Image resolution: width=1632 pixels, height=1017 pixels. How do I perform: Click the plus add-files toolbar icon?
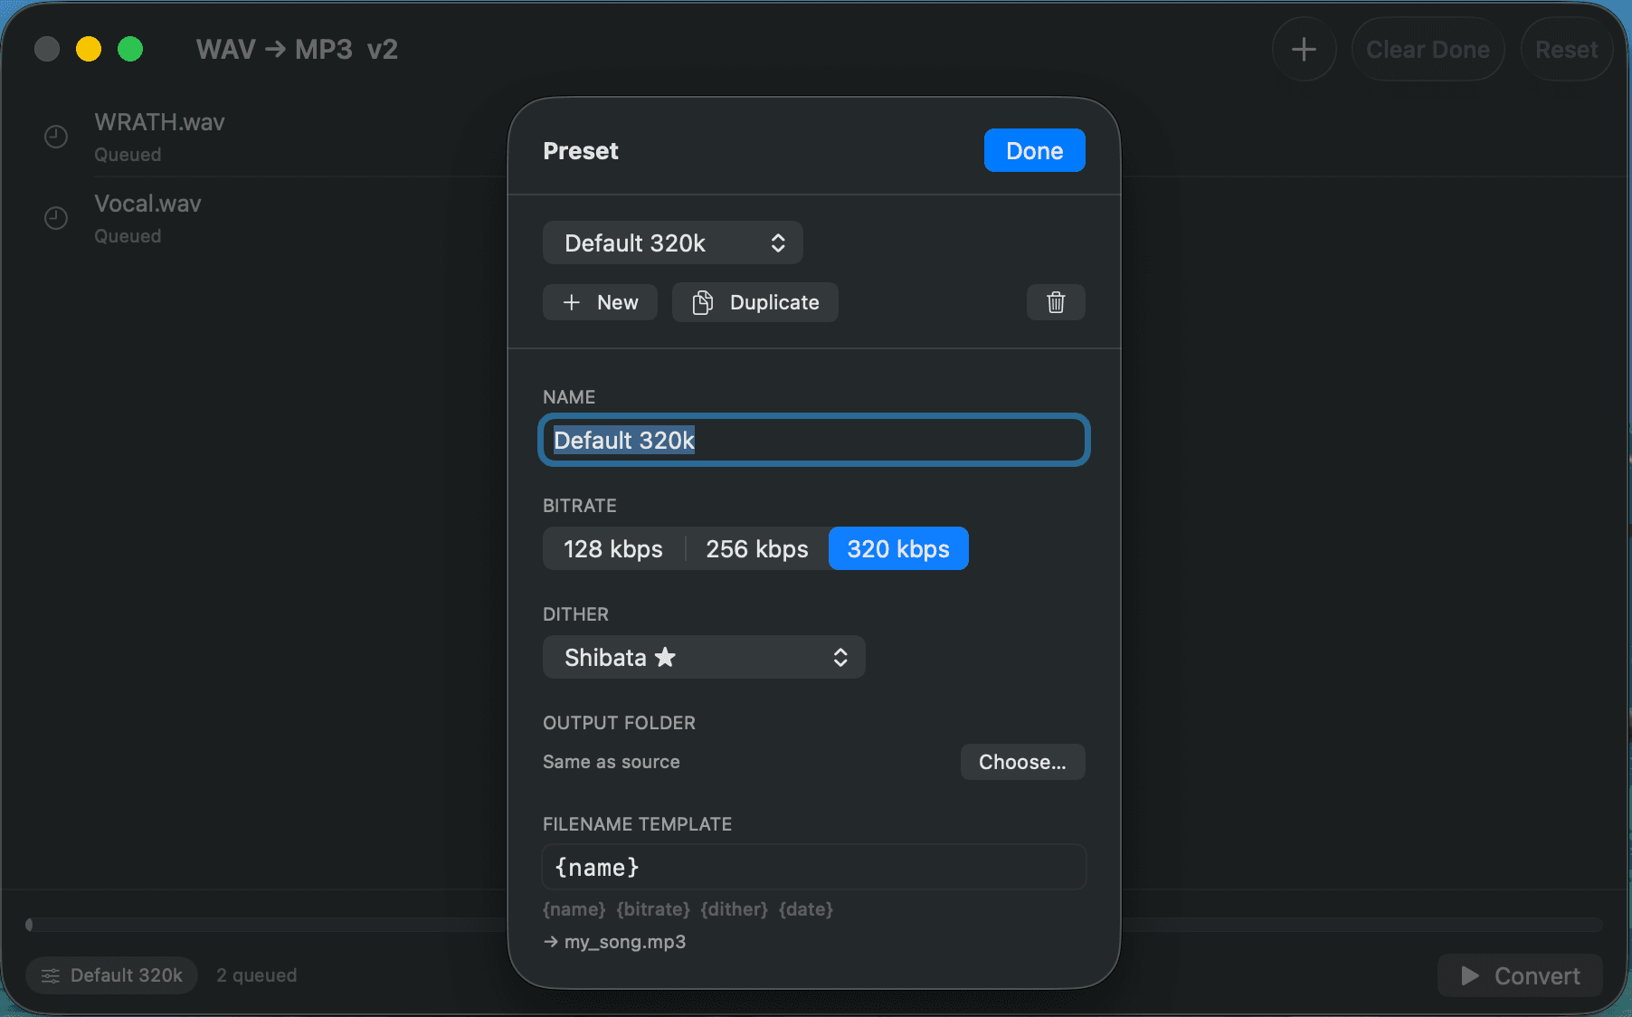tap(1304, 49)
